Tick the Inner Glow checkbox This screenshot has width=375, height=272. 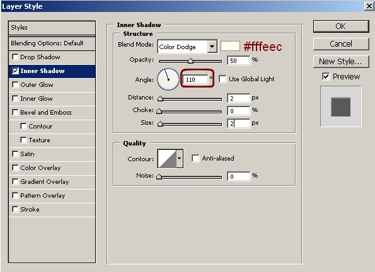click(x=15, y=98)
